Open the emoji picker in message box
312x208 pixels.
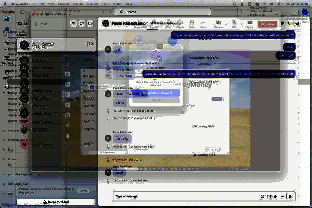click(x=262, y=196)
